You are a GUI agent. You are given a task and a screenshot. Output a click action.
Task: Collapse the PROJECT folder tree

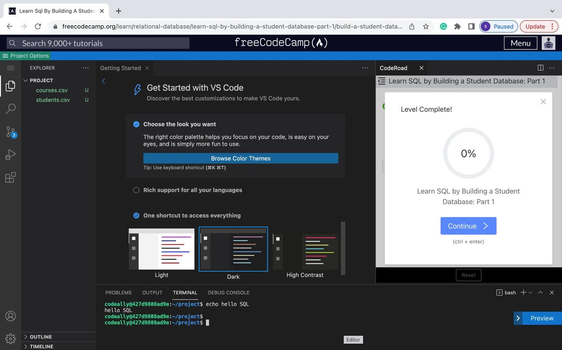[25, 80]
